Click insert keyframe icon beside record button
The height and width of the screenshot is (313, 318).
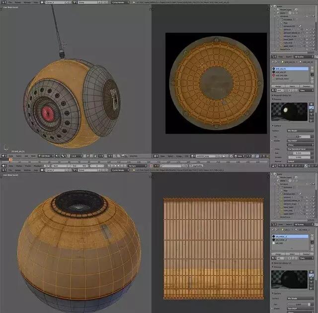tap(156, 166)
